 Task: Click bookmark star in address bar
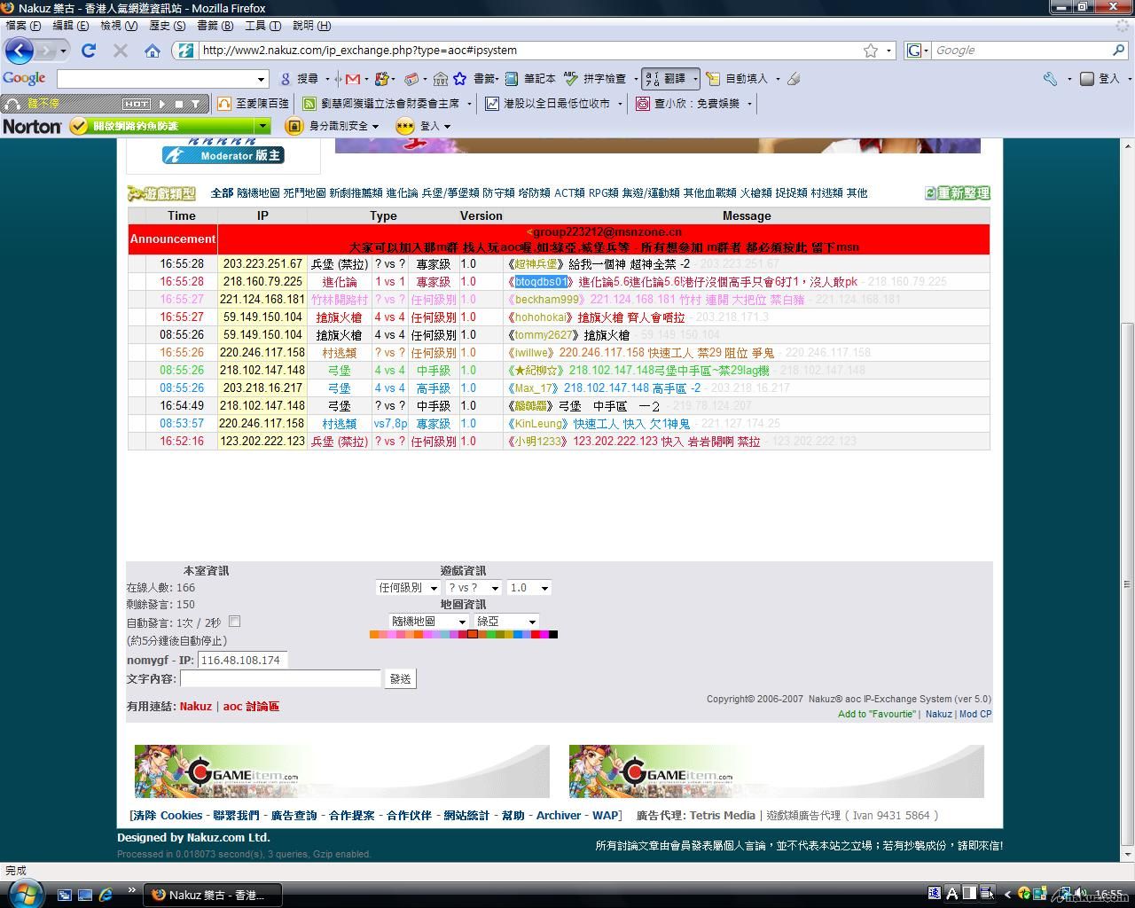click(x=871, y=51)
